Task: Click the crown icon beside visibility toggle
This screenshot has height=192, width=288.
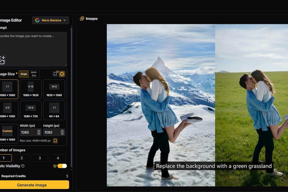Action: click(x=55, y=166)
